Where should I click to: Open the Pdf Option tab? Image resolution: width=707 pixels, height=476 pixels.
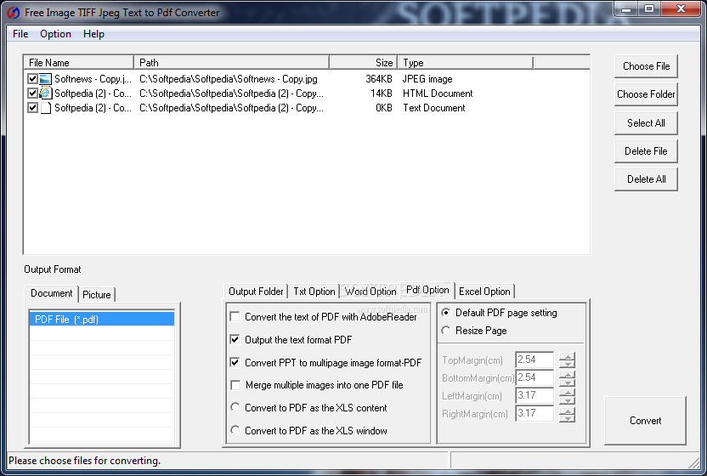tap(427, 290)
